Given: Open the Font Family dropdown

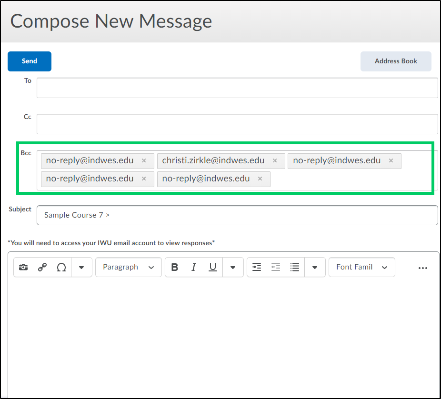Looking at the screenshot, I should (361, 267).
